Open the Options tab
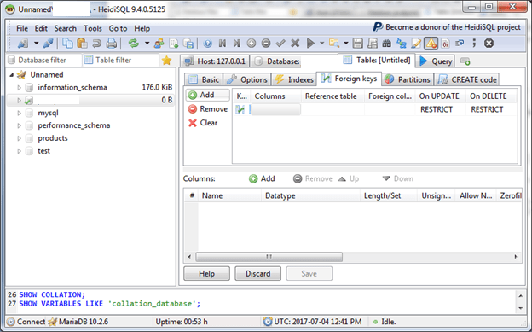This screenshot has height=332, width=532. coord(247,79)
